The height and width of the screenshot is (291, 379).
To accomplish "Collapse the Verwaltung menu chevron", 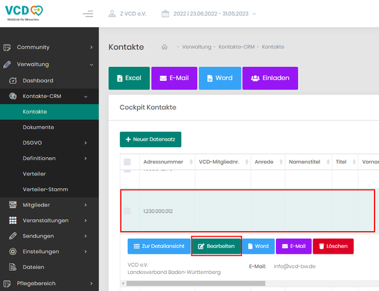I will pyautogui.click(x=92, y=65).
